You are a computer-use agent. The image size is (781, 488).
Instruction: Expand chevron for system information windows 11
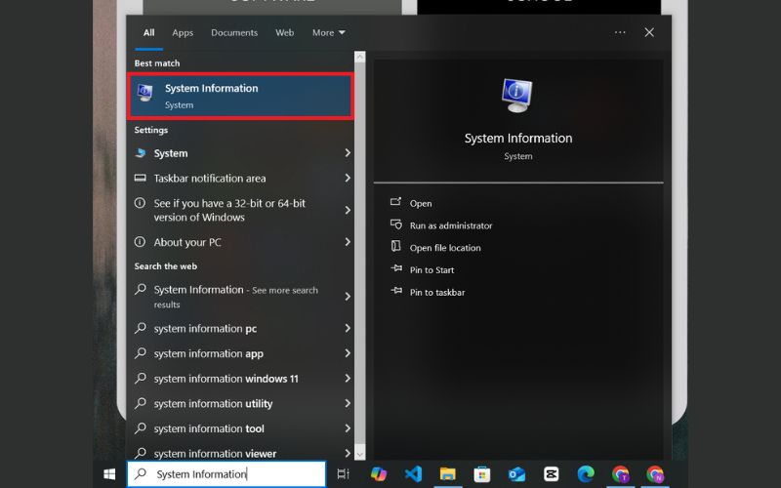[348, 378]
